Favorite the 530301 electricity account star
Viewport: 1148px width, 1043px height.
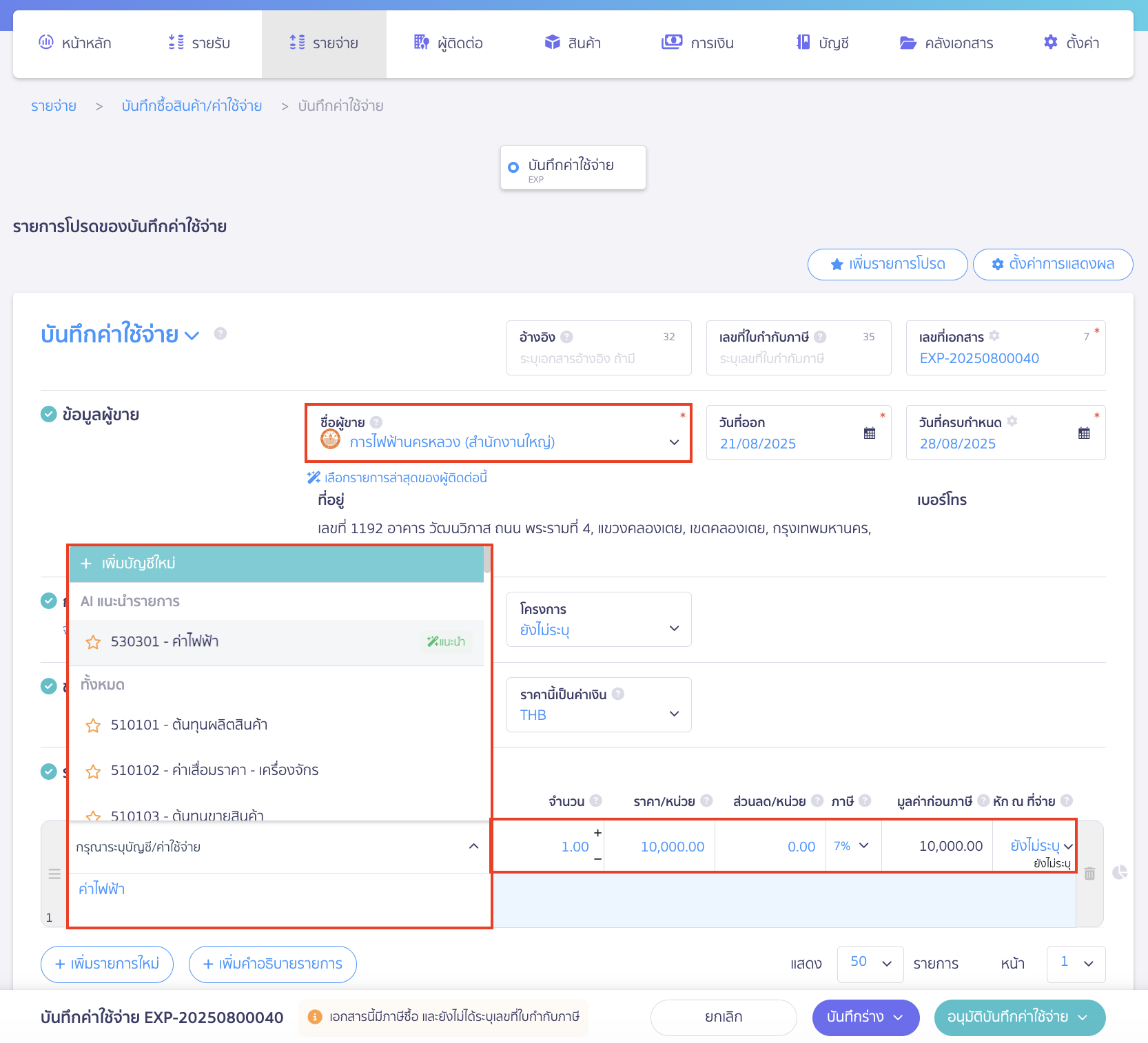(93, 642)
